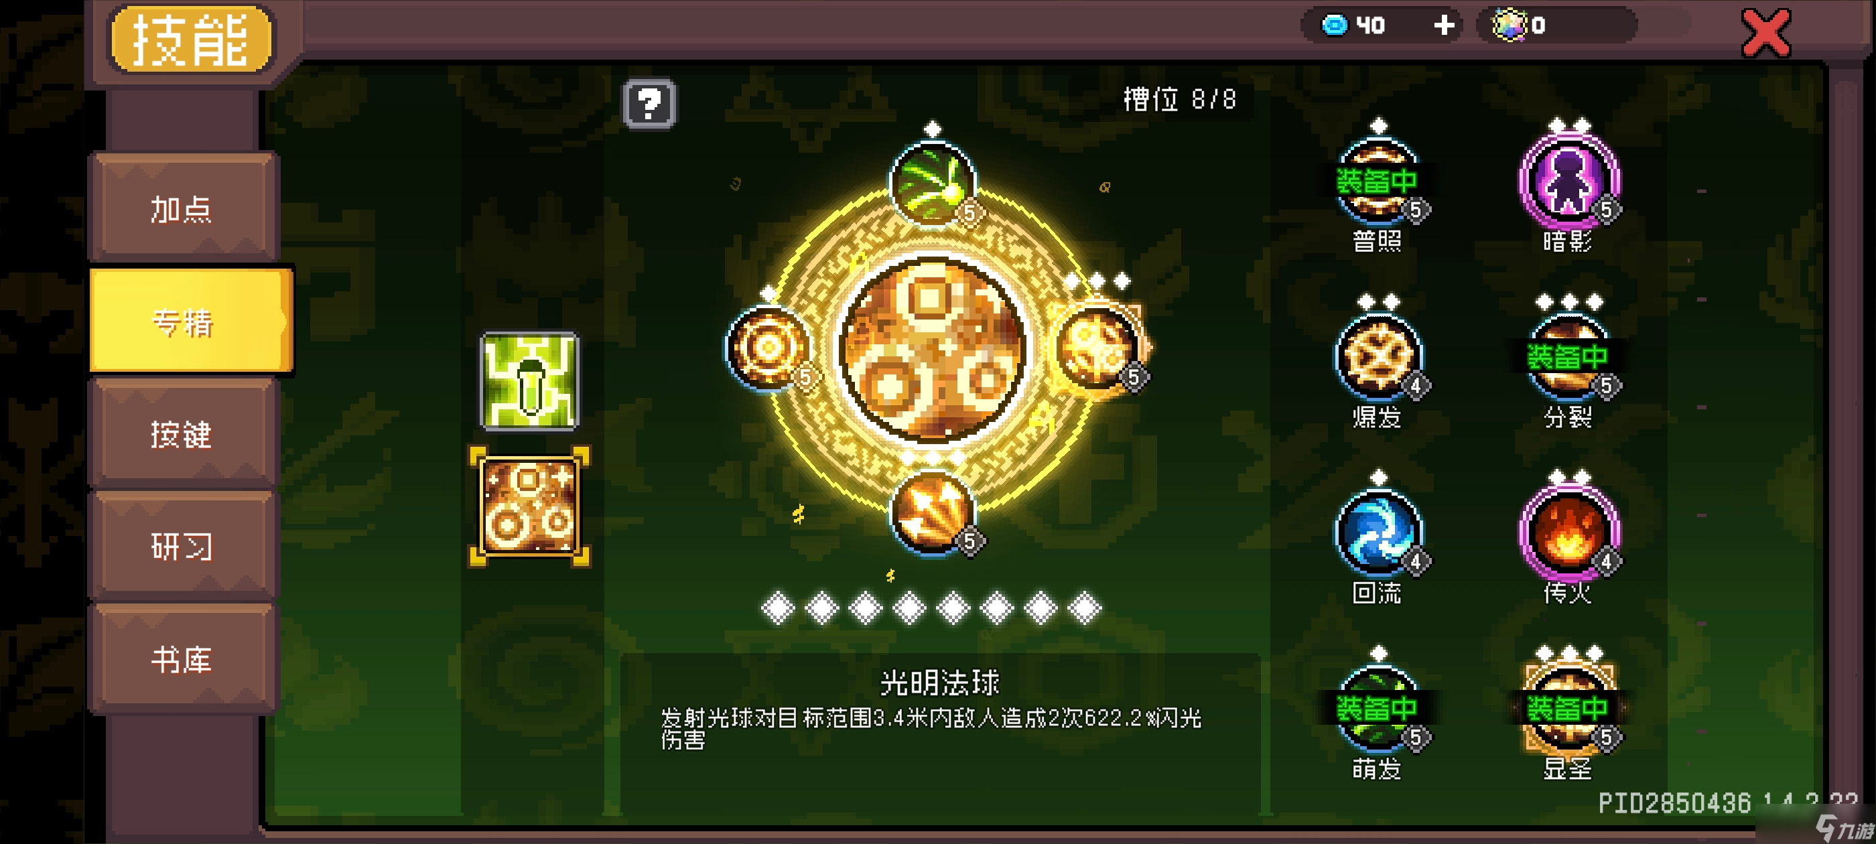Image resolution: width=1876 pixels, height=844 pixels.
Task: Unequip the 分裂 equipped rune
Action: [1568, 357]
